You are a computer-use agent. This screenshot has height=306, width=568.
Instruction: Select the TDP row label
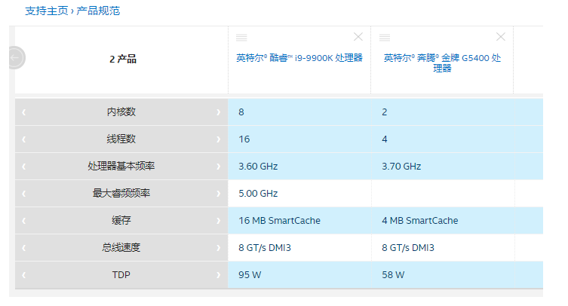click(x=121, y=275)
